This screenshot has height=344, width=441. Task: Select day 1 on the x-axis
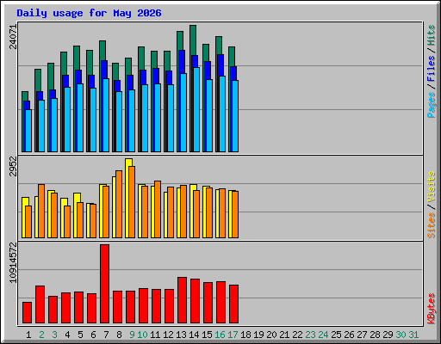[28, 335]
